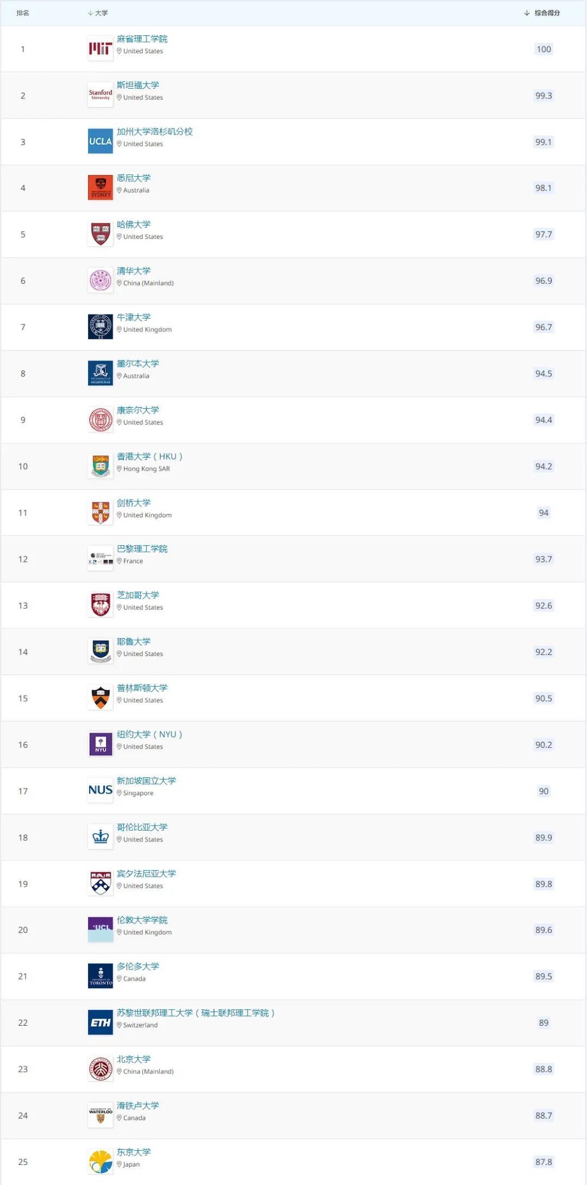Open the 香港大学（HKU）link

149,457
